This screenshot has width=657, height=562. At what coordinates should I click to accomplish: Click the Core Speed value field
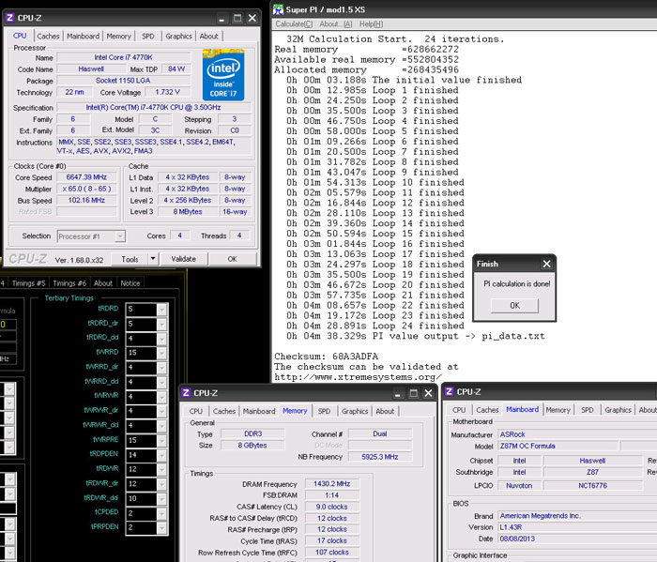(88, 177)
